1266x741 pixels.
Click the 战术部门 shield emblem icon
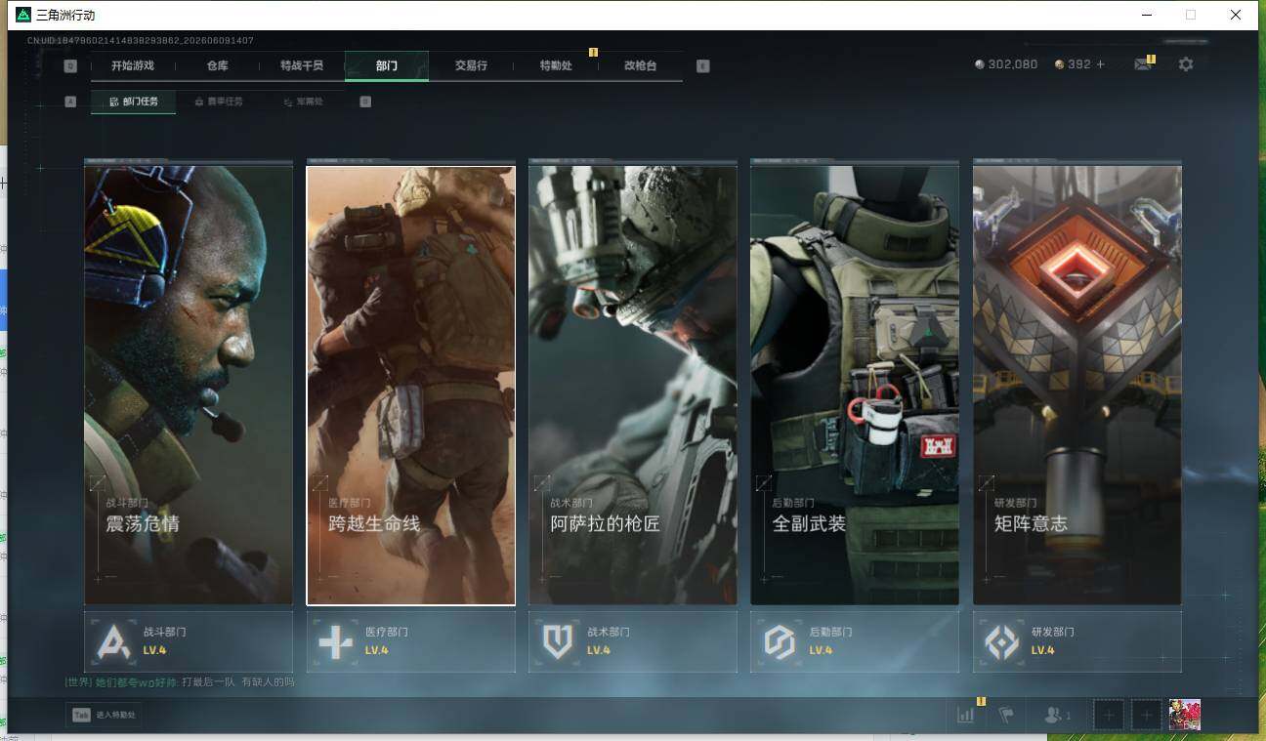557,641
